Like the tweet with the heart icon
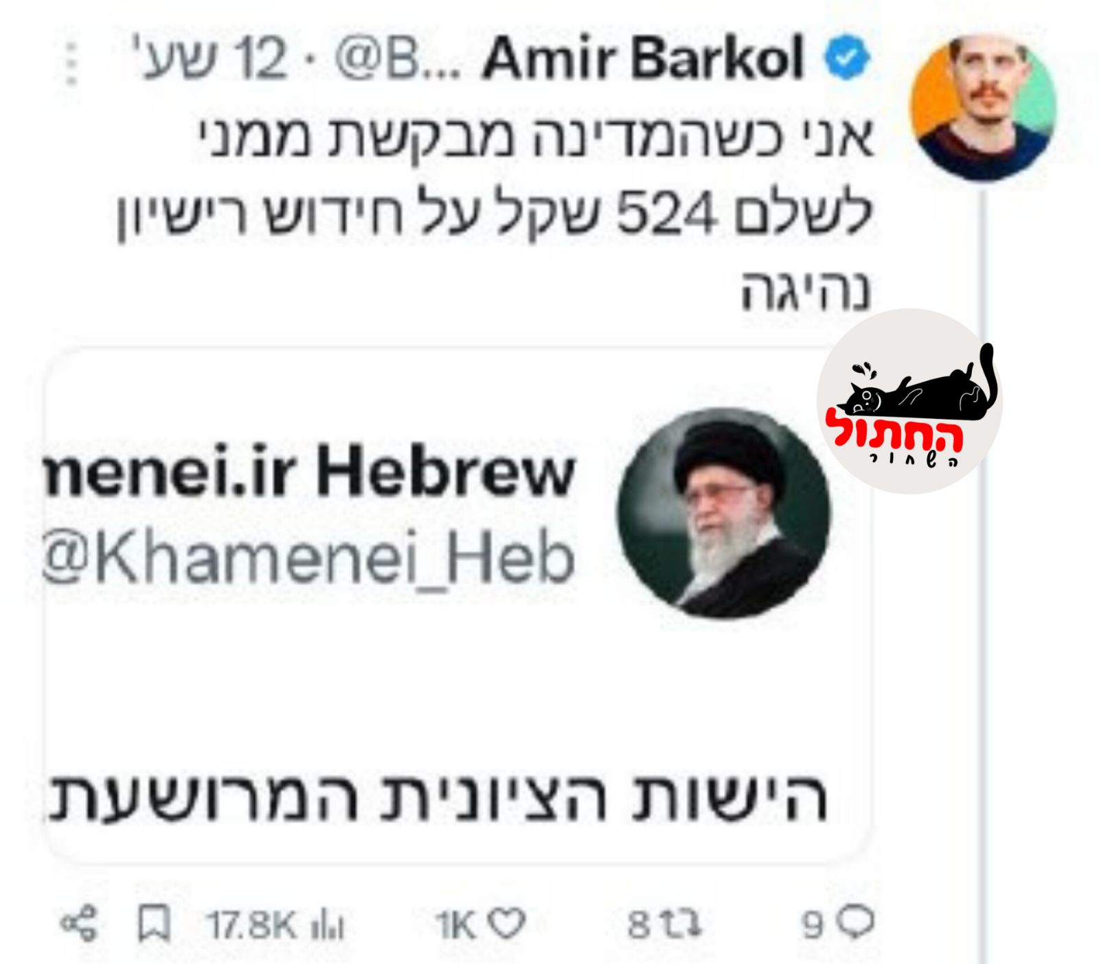 pyautogui.click(x=508, y=924)
